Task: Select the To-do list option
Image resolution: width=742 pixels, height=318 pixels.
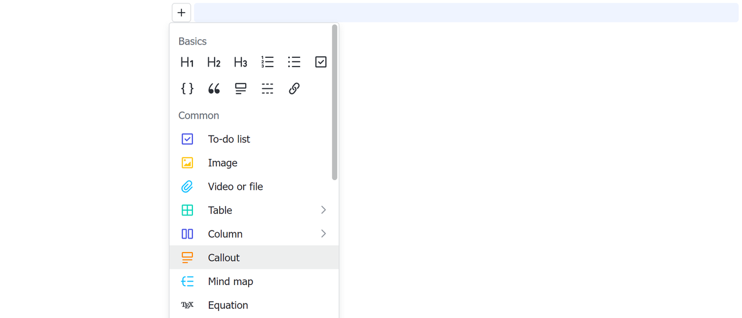Action: [229, 139]
